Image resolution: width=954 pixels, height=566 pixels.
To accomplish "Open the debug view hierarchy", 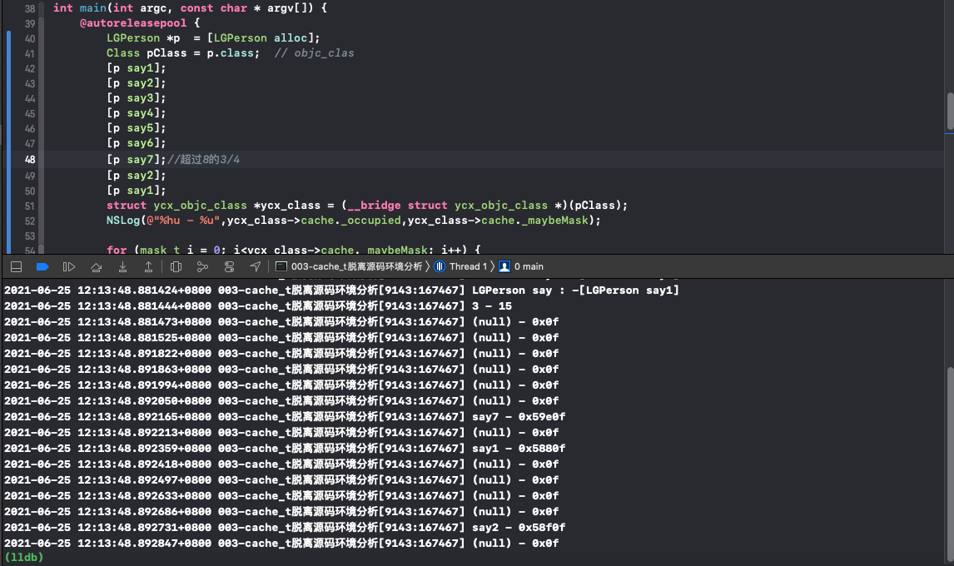I will point(176,266).
